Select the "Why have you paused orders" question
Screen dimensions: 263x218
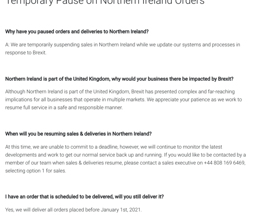pyautogui.click(x=77, y=31)
